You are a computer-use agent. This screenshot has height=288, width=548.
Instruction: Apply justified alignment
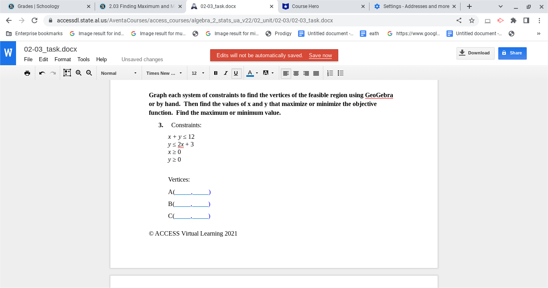point(316,73)
